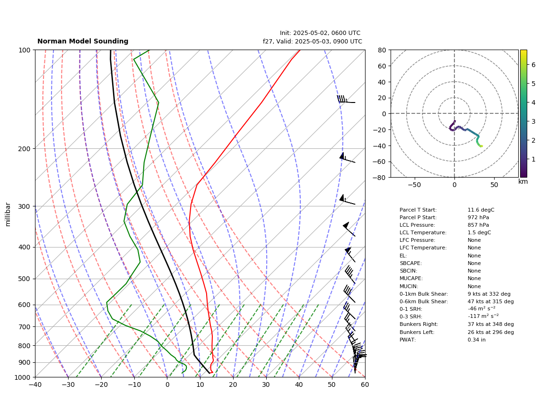Select the colorbar tick labeled 6

pyautogui.click(x=533, y=65)
